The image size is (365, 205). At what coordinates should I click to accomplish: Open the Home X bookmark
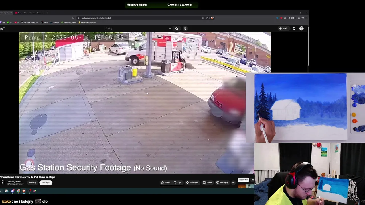[x=44, y=22]
